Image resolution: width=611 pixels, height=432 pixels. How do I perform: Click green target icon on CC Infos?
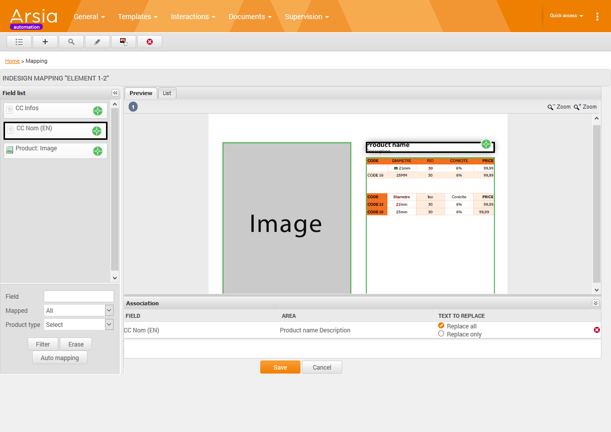97,111
